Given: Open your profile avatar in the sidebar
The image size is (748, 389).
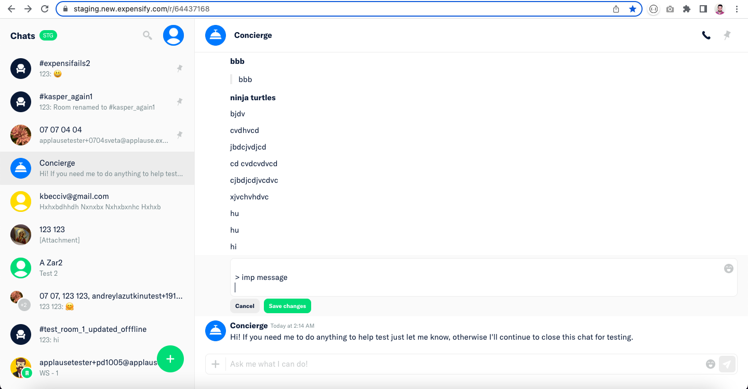Looking at the screenshot, I should pyautogui.click(x=173, y=35).
